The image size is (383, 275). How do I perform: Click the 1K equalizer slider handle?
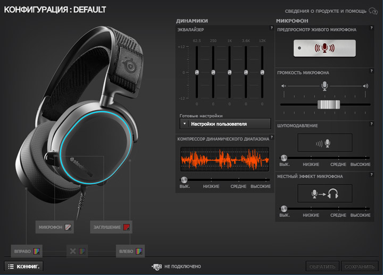[x=230, y=72]
